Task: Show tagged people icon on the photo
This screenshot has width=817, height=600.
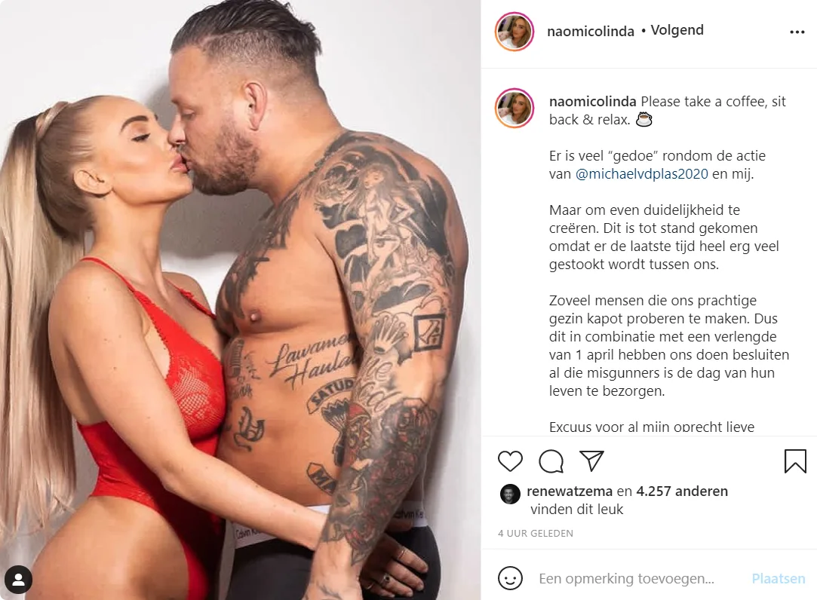Action: [19, 579]
